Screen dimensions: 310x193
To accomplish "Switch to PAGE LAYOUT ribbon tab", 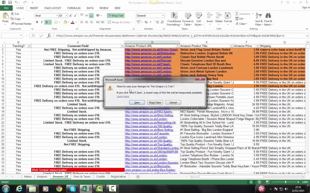I will (53, 8).
